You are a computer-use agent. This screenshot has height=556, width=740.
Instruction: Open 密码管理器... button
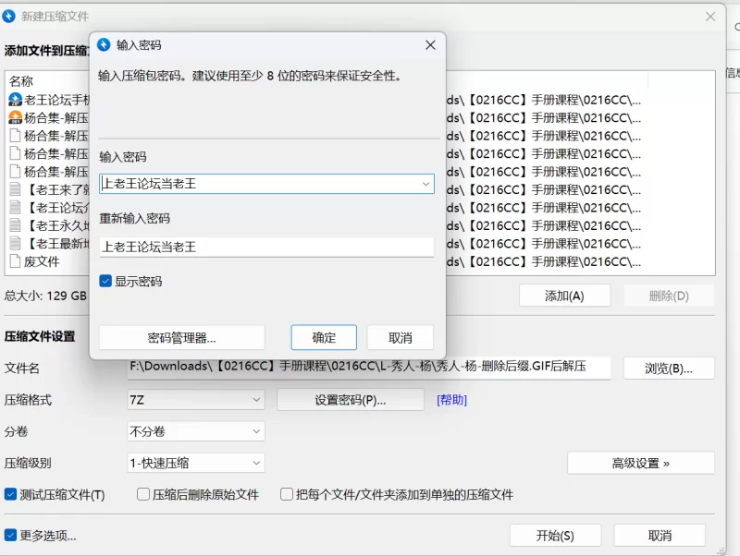coord(181,337)
